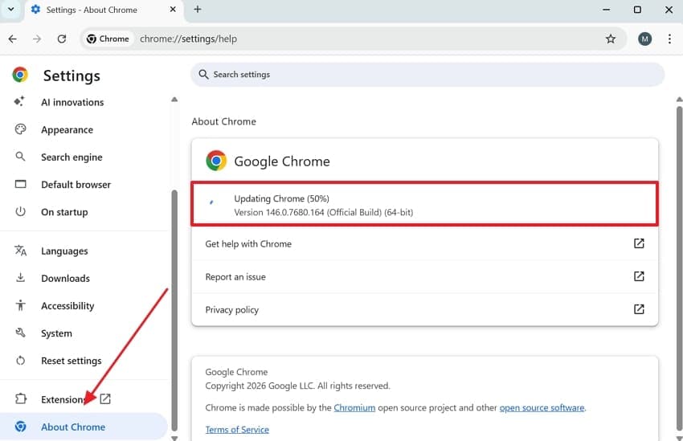The image size is (683, 441).
Task: Click the Chrome logo beside Settings title
Action: 20,75
